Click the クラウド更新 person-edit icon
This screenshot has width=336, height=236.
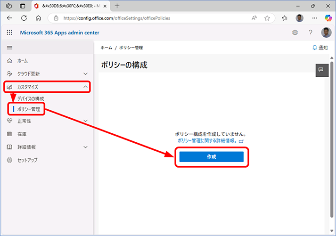[9, 74]
